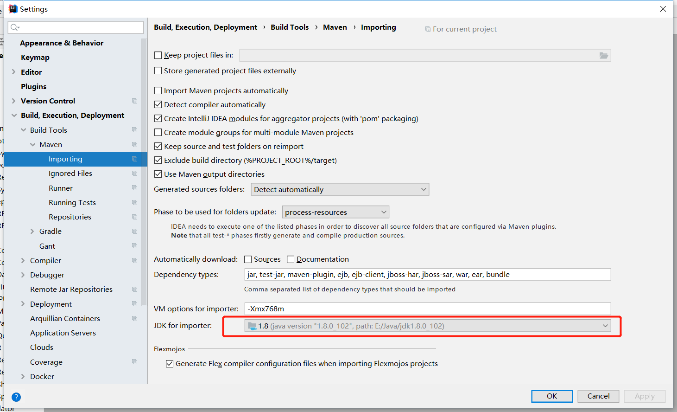Enable Store generated project files externally
The height and width of the screenshot is (412, 677).
(158, 71)
